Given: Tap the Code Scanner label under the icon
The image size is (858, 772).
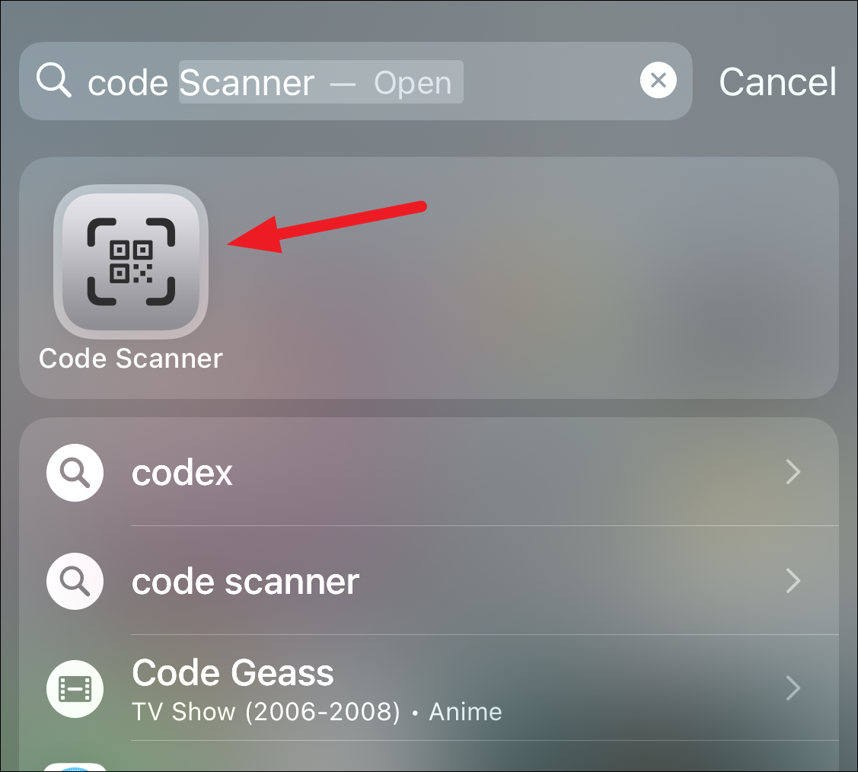Looking at the screenshot, I should pos(131,359).
